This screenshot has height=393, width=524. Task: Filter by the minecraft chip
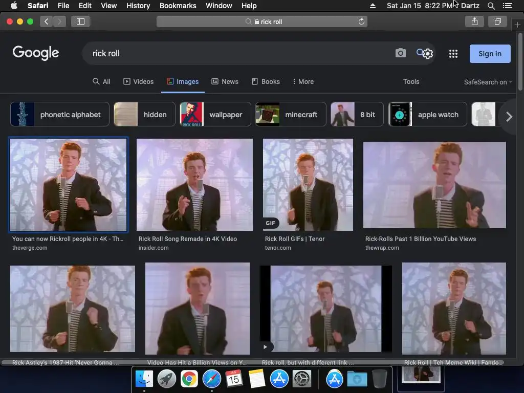[x=291, y=114]
